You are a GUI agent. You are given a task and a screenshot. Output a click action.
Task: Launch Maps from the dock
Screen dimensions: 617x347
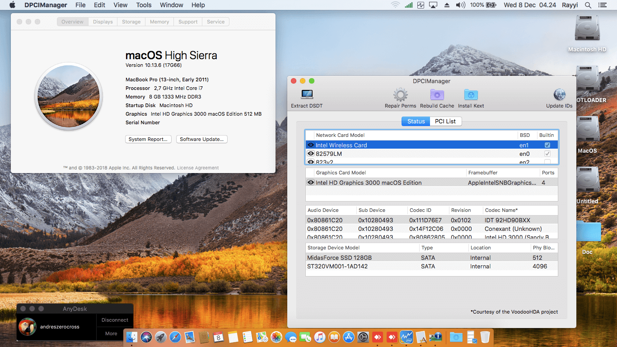[262, 337]
